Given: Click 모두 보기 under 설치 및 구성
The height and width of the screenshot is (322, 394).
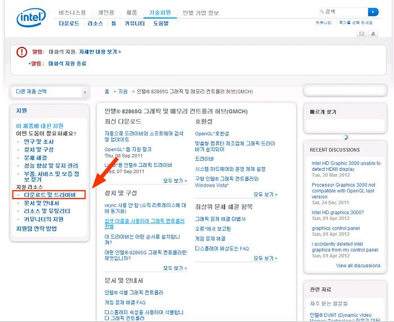Looking at the screenshot, I should pyautogui.click(x=175, y=268).
